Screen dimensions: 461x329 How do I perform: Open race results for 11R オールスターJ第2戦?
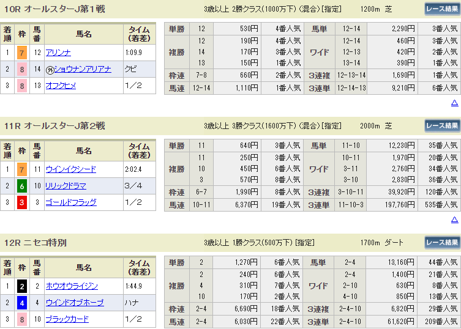tap(442, 126)
